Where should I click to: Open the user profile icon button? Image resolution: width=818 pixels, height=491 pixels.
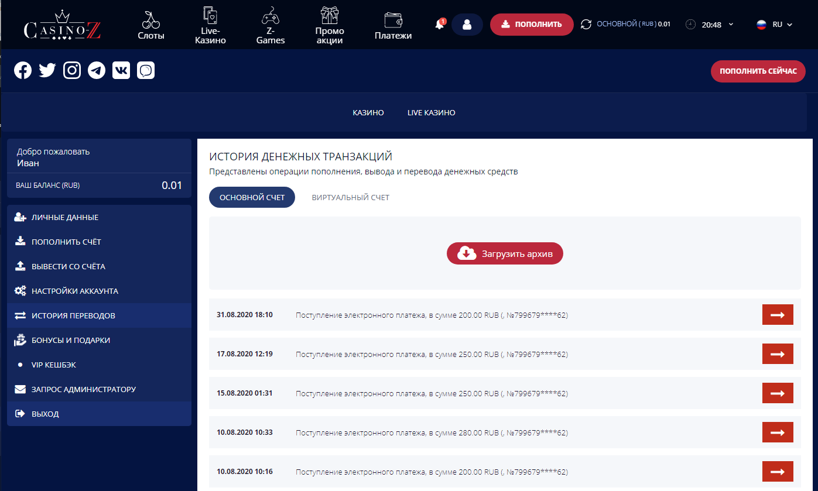pyautogui.click(x=467, y=25)
